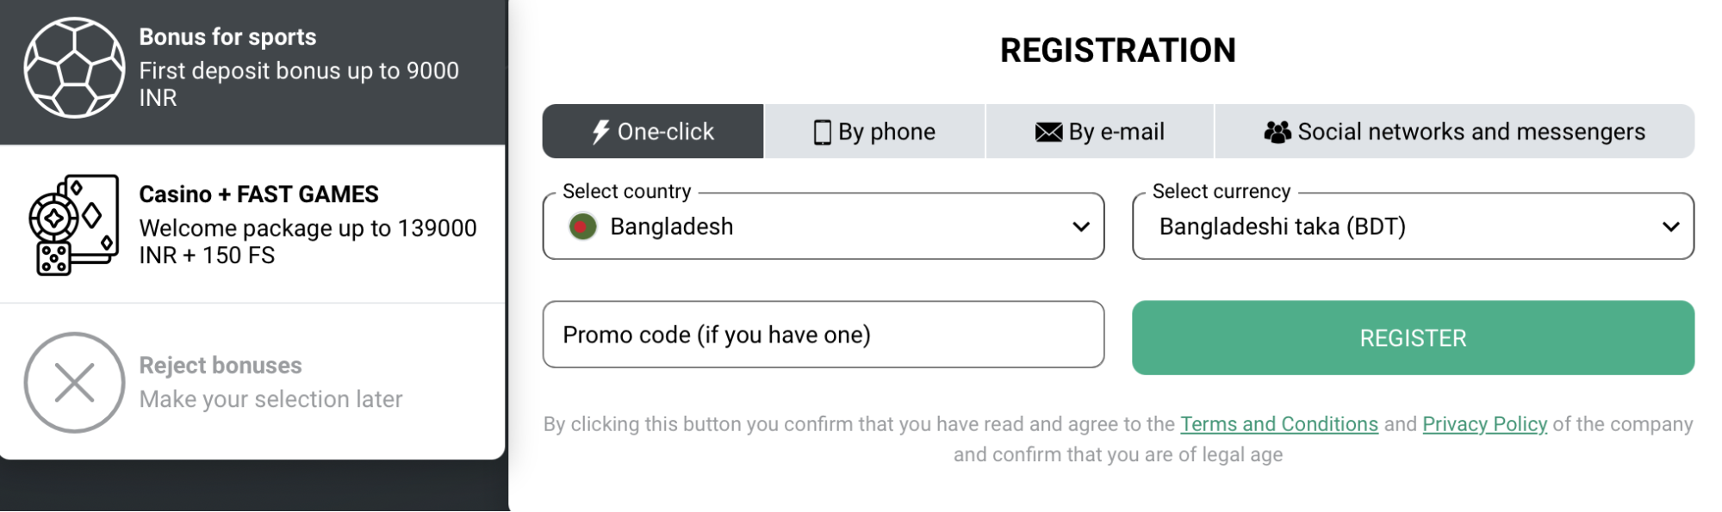Click the chevron arrow beside Bangladeshi taka (BDT)
This screenshot has height=512, width=1722.
coord(1670,227)
